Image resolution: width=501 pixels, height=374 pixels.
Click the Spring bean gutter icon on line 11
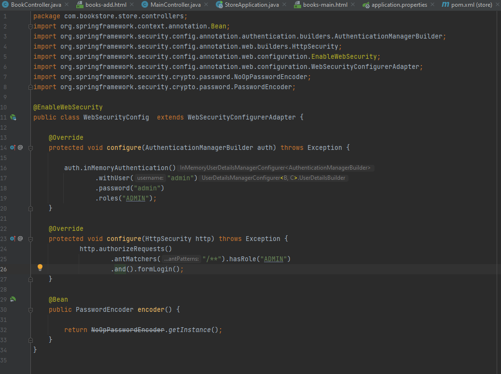coord(13,118)
